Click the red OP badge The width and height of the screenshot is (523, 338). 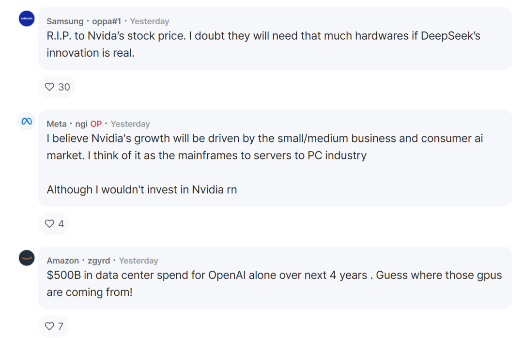pos(96,124)
